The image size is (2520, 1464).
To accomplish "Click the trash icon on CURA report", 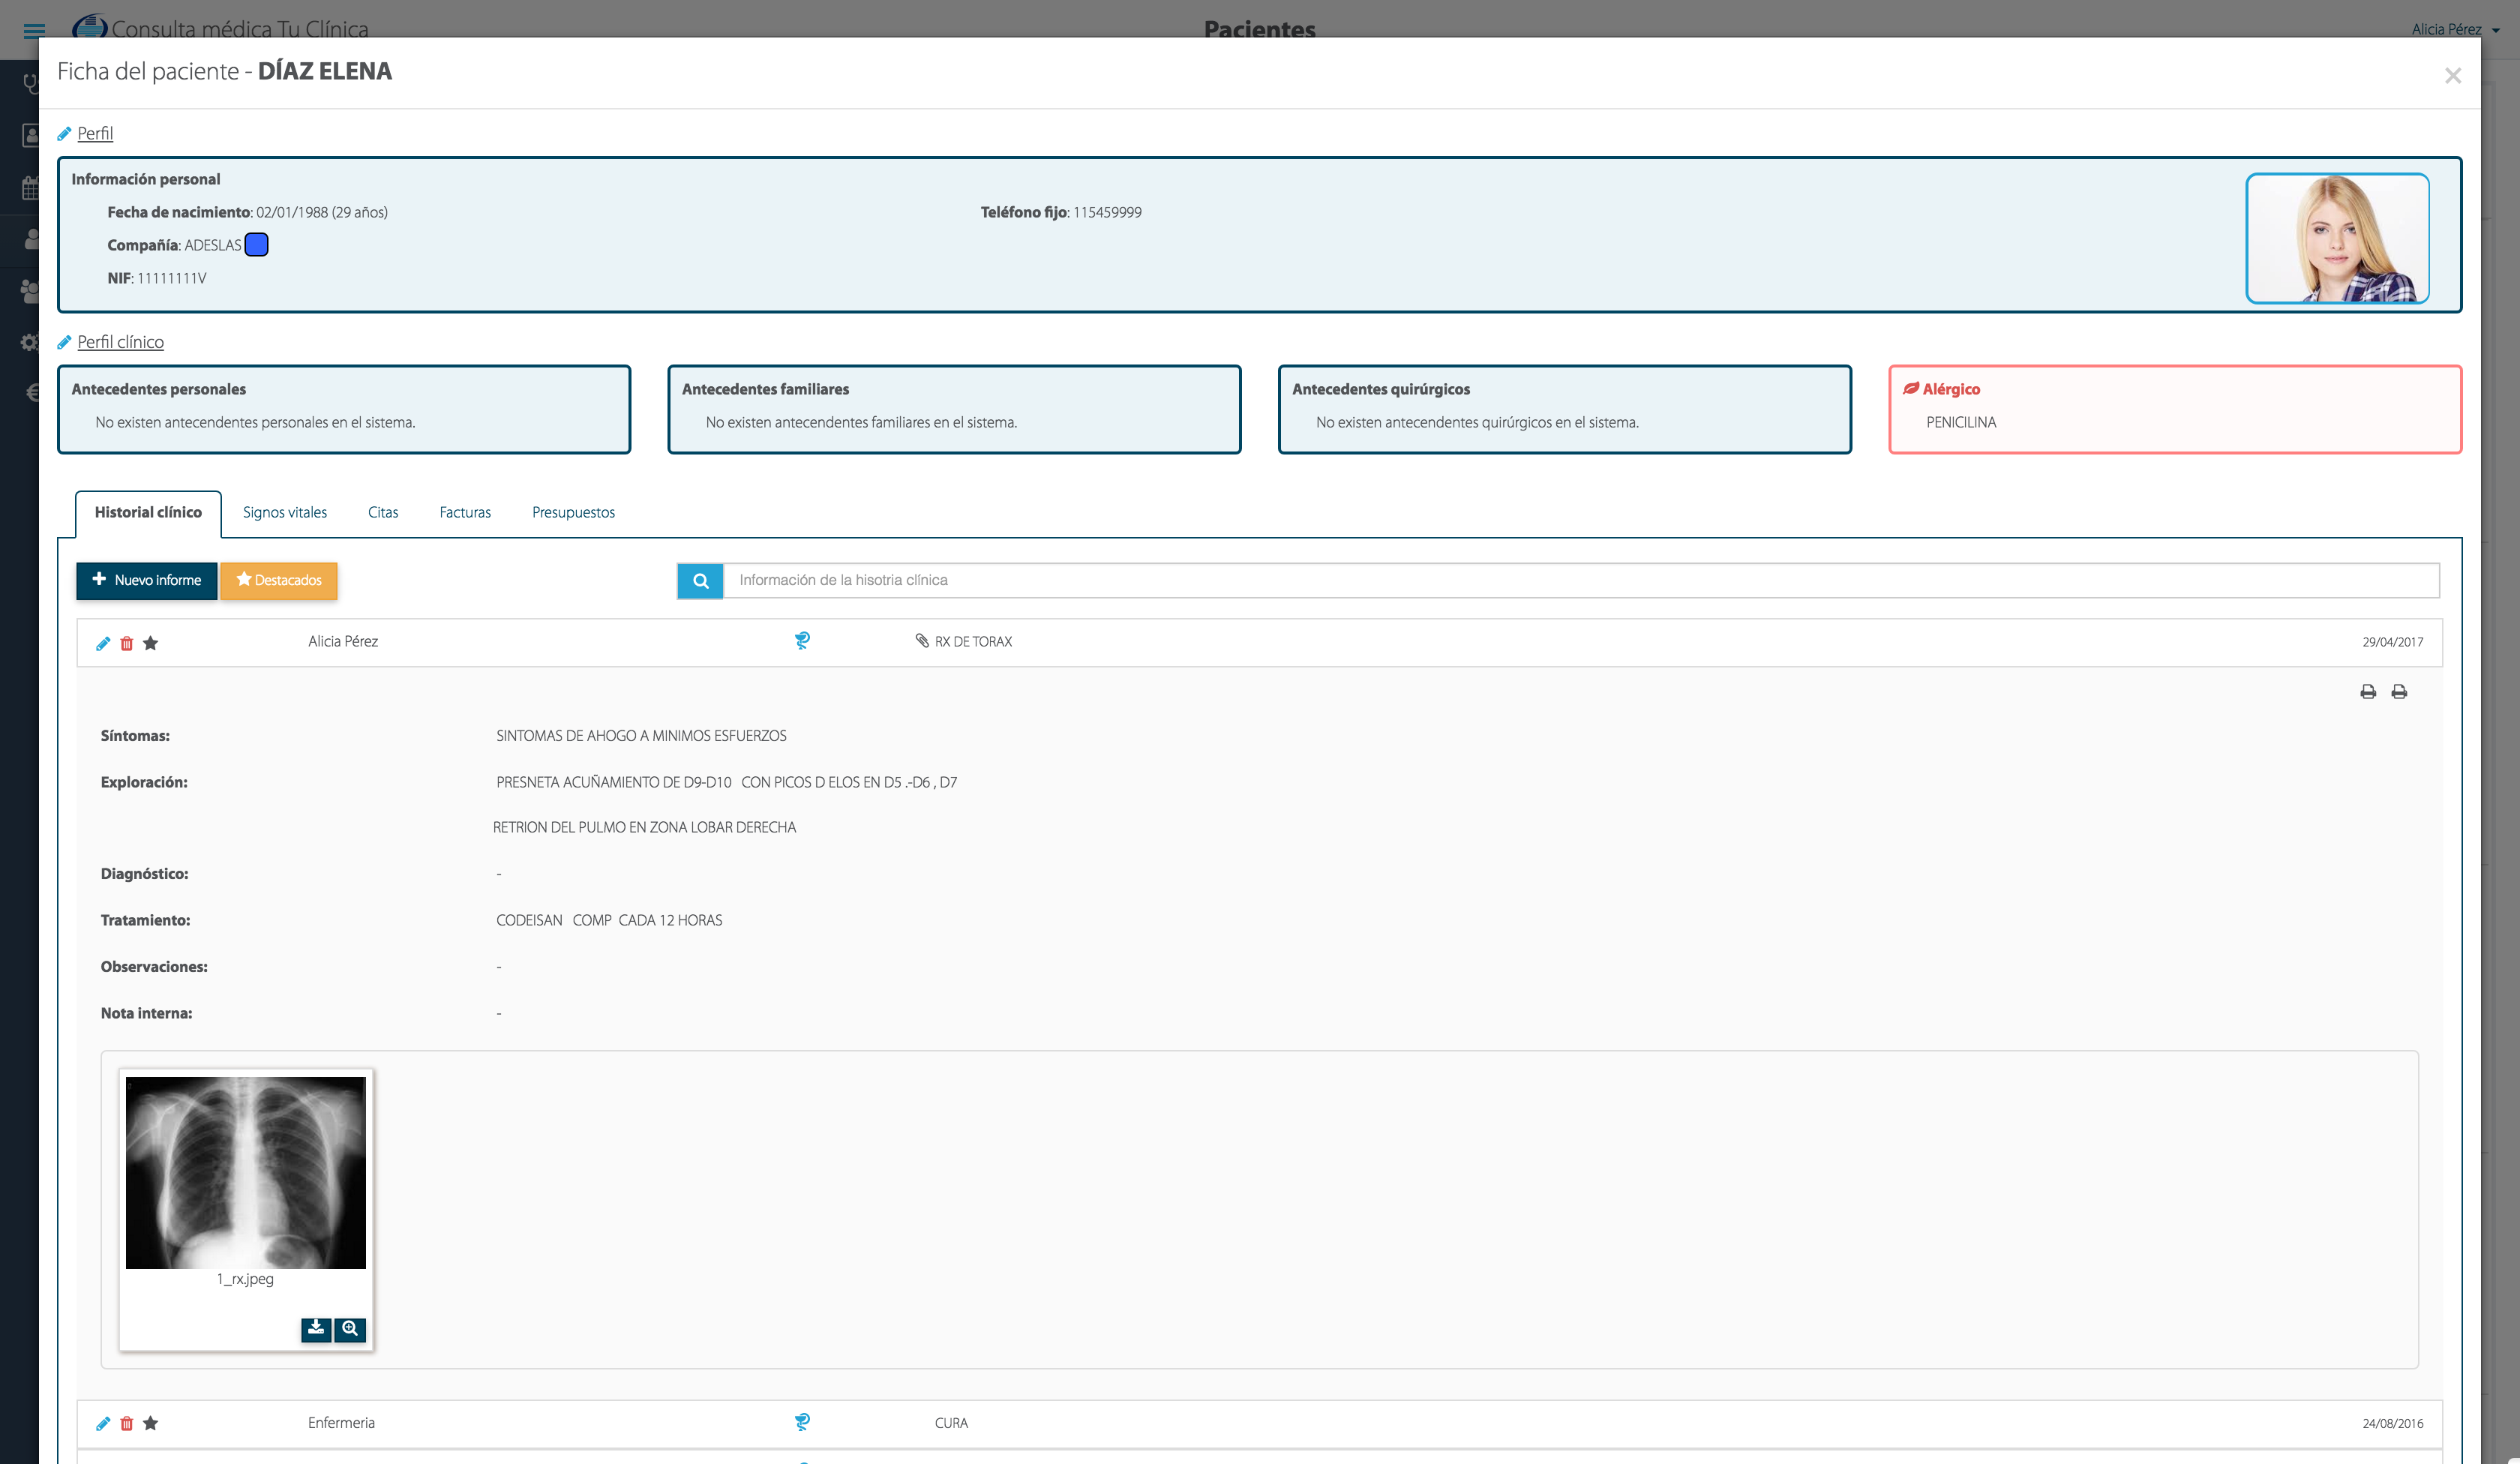I will click(127, 1423).
